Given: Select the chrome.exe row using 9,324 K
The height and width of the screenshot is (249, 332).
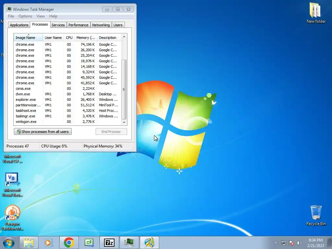Looking at the screenshot, I should click(x=67, y=72).
